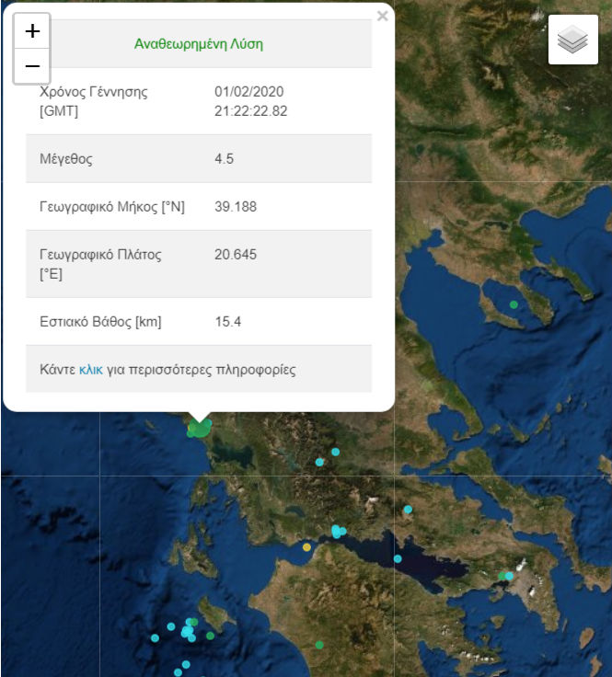Select the focal depth value 15.4
Image resolution: width=612 pixels, height=677 pixels.
point(228,322)
